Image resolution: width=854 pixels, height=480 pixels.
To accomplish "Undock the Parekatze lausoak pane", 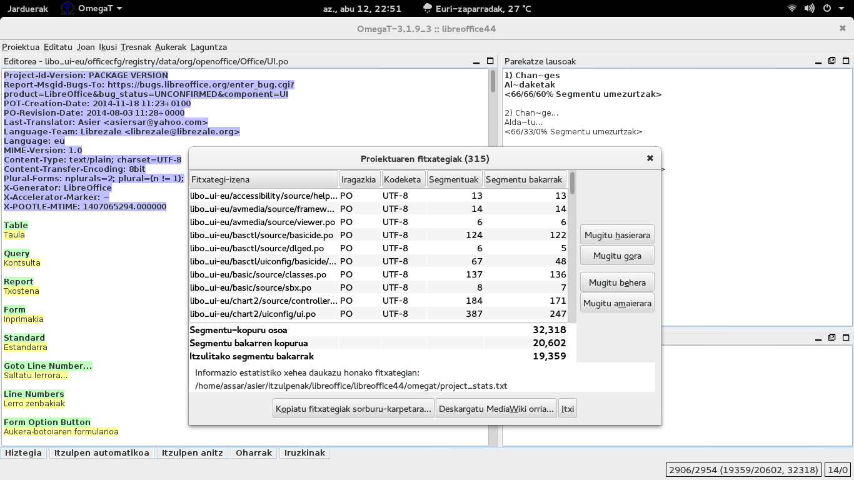I will click(832, 61).
